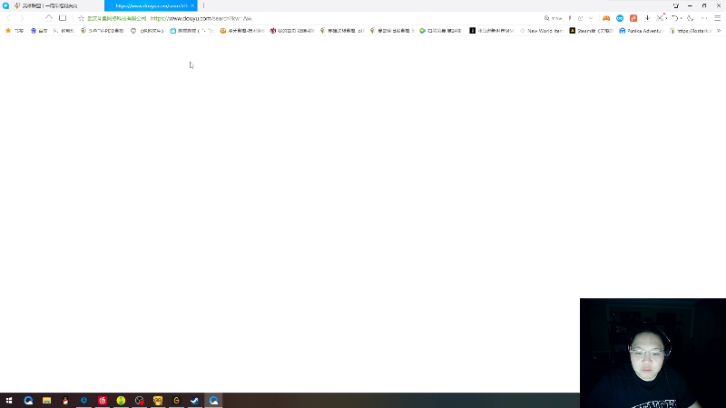Open the https://lostark bookmark

(691, 31)
